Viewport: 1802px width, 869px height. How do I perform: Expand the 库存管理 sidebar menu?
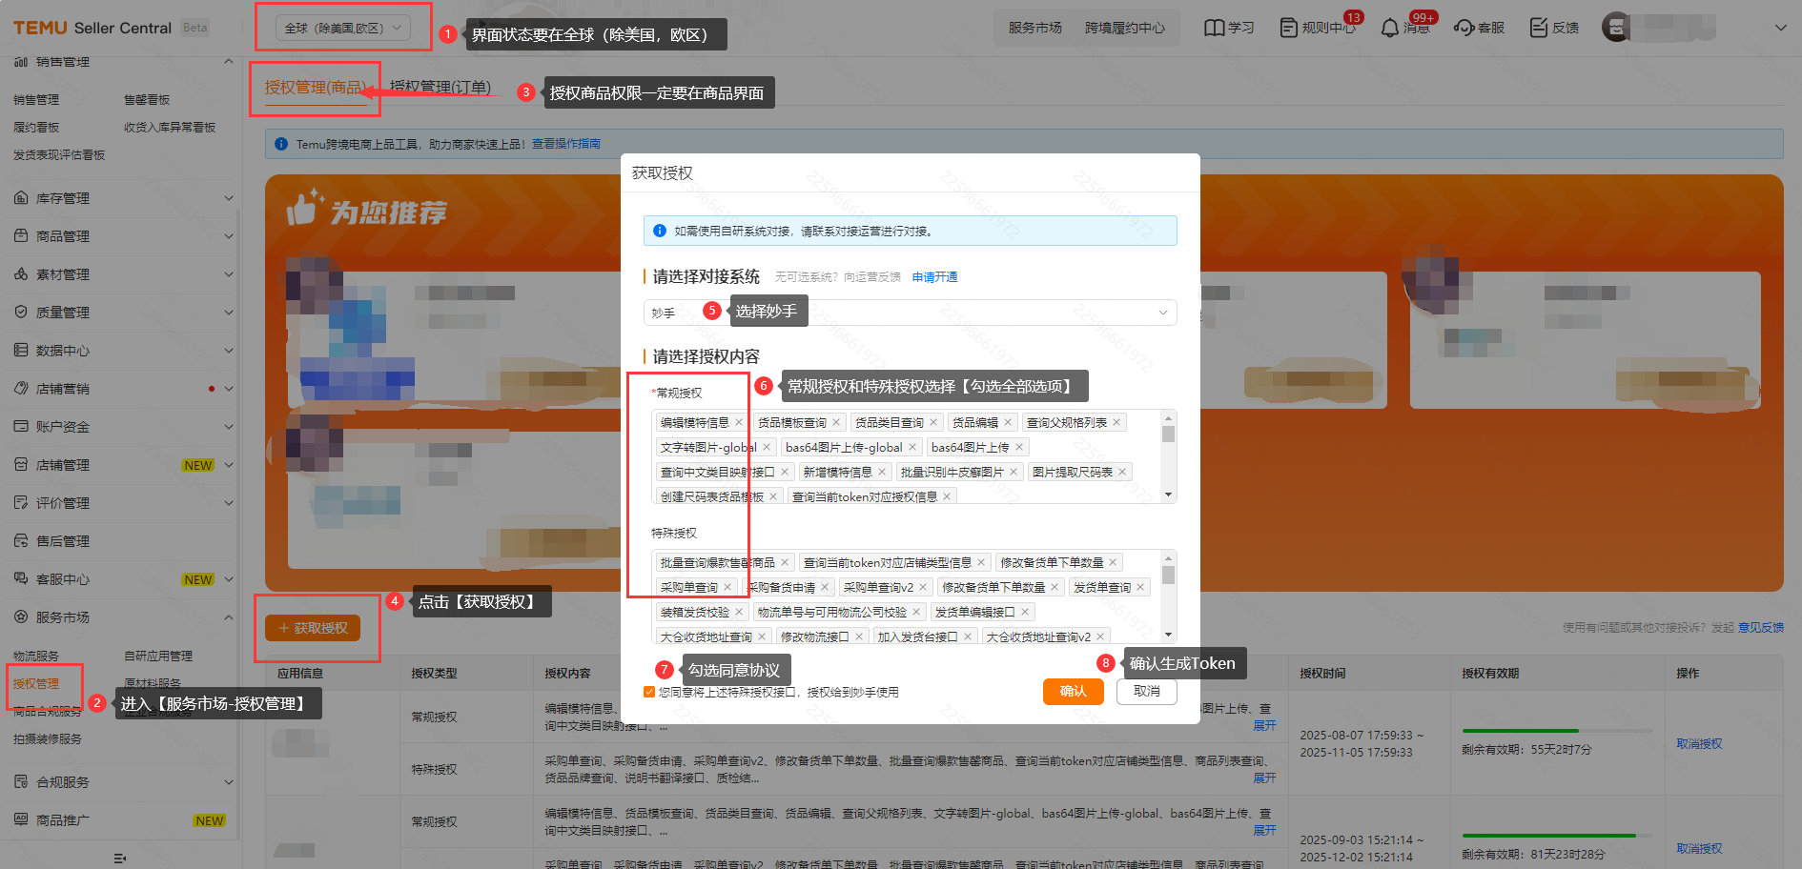(x=122, y=198)
